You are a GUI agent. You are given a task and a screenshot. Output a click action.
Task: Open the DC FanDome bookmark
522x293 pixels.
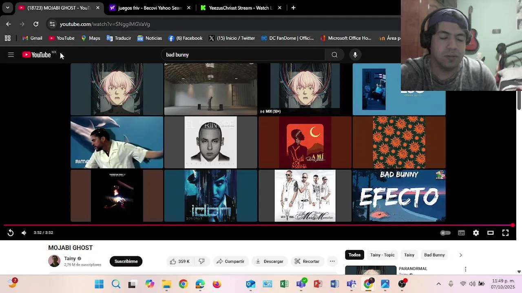288,38
